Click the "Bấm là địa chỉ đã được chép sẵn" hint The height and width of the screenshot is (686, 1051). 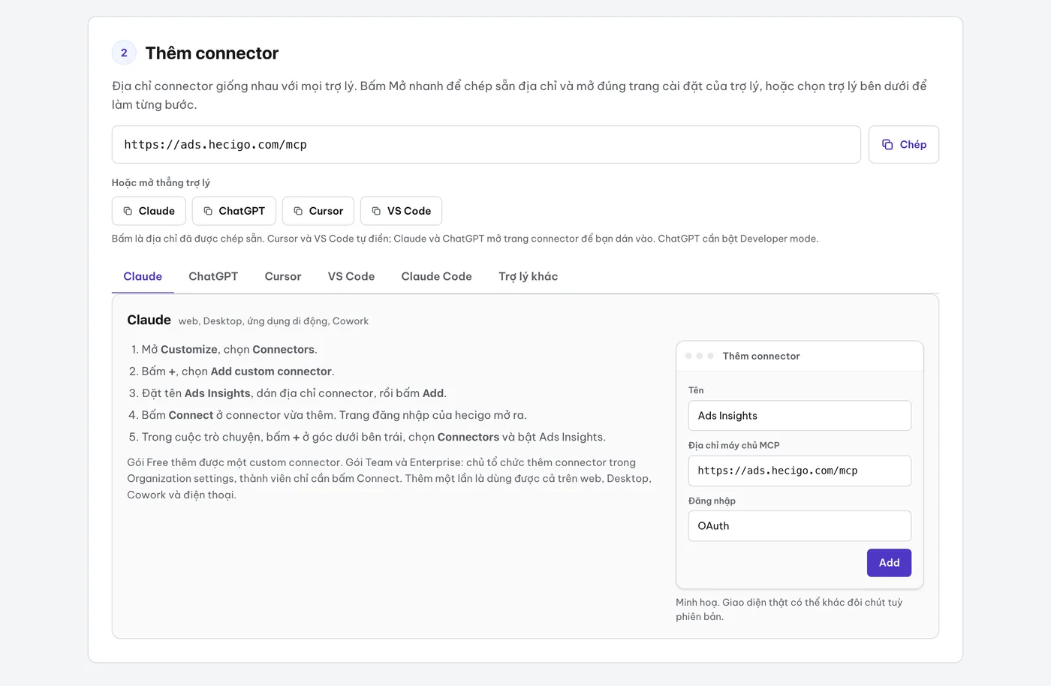tap(465, 239)
